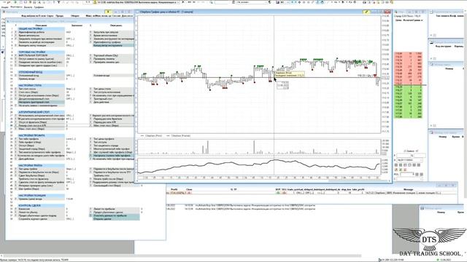Toggle ON value of ВИРТУАЛЬНАЯ ТОРГОВЛЯ row
The width and height of the screenshot is (467, 262).
pyautogui.click(x=70, y=55)
